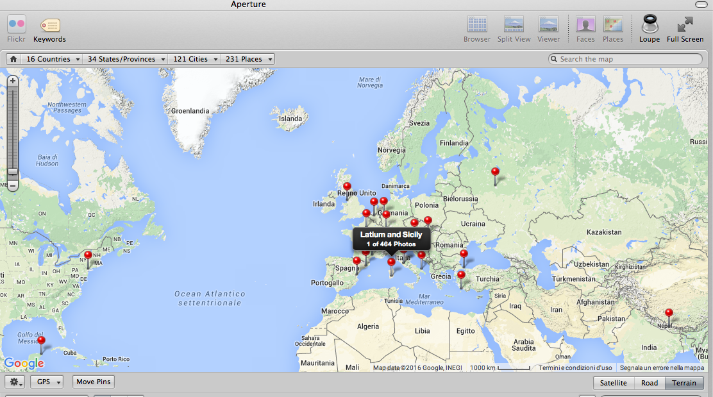Click the Move Pins button
The height and width of the screenshot is (397, 713).
(93, 382)
